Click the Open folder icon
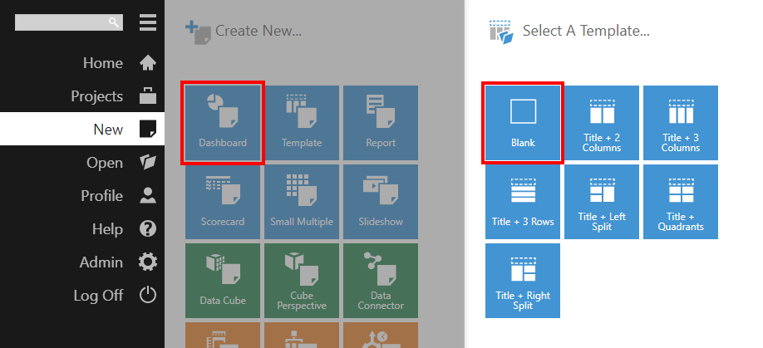The width and height of the screenshot is (763, 348). [148, 163]
